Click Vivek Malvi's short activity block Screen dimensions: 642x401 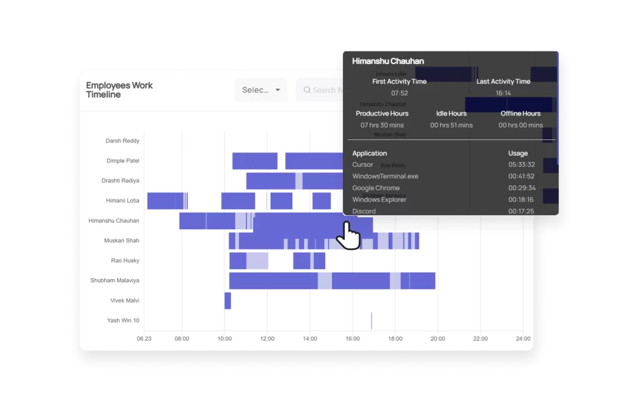click(228, 301)
